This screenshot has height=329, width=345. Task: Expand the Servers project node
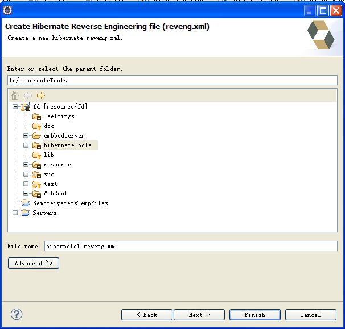[x=15, y=213]
